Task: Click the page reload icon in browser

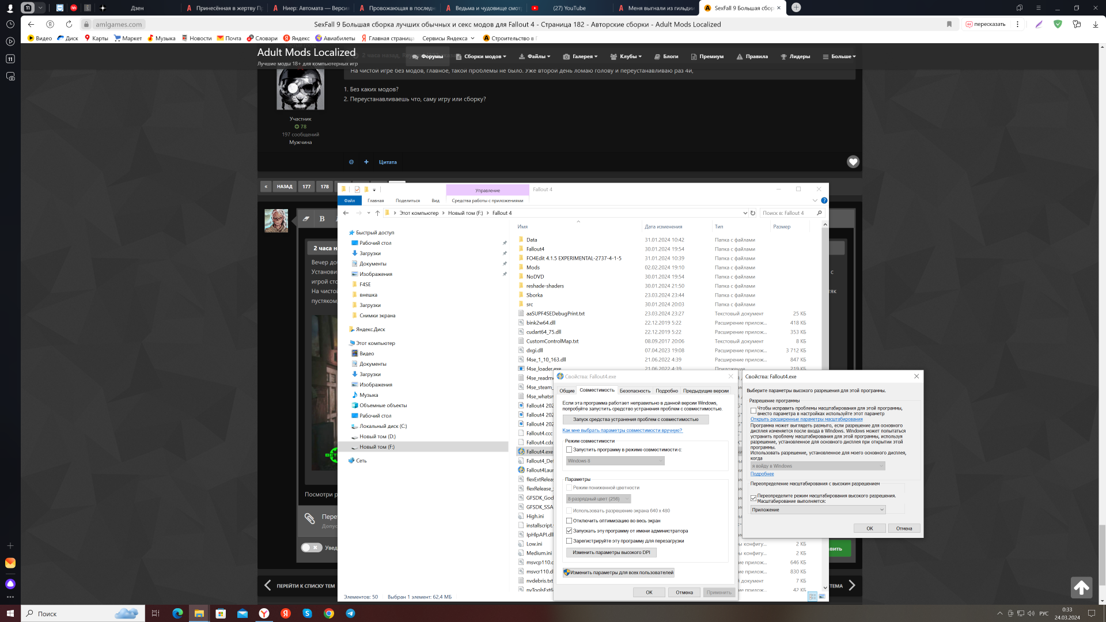Action: click(69, 24)
